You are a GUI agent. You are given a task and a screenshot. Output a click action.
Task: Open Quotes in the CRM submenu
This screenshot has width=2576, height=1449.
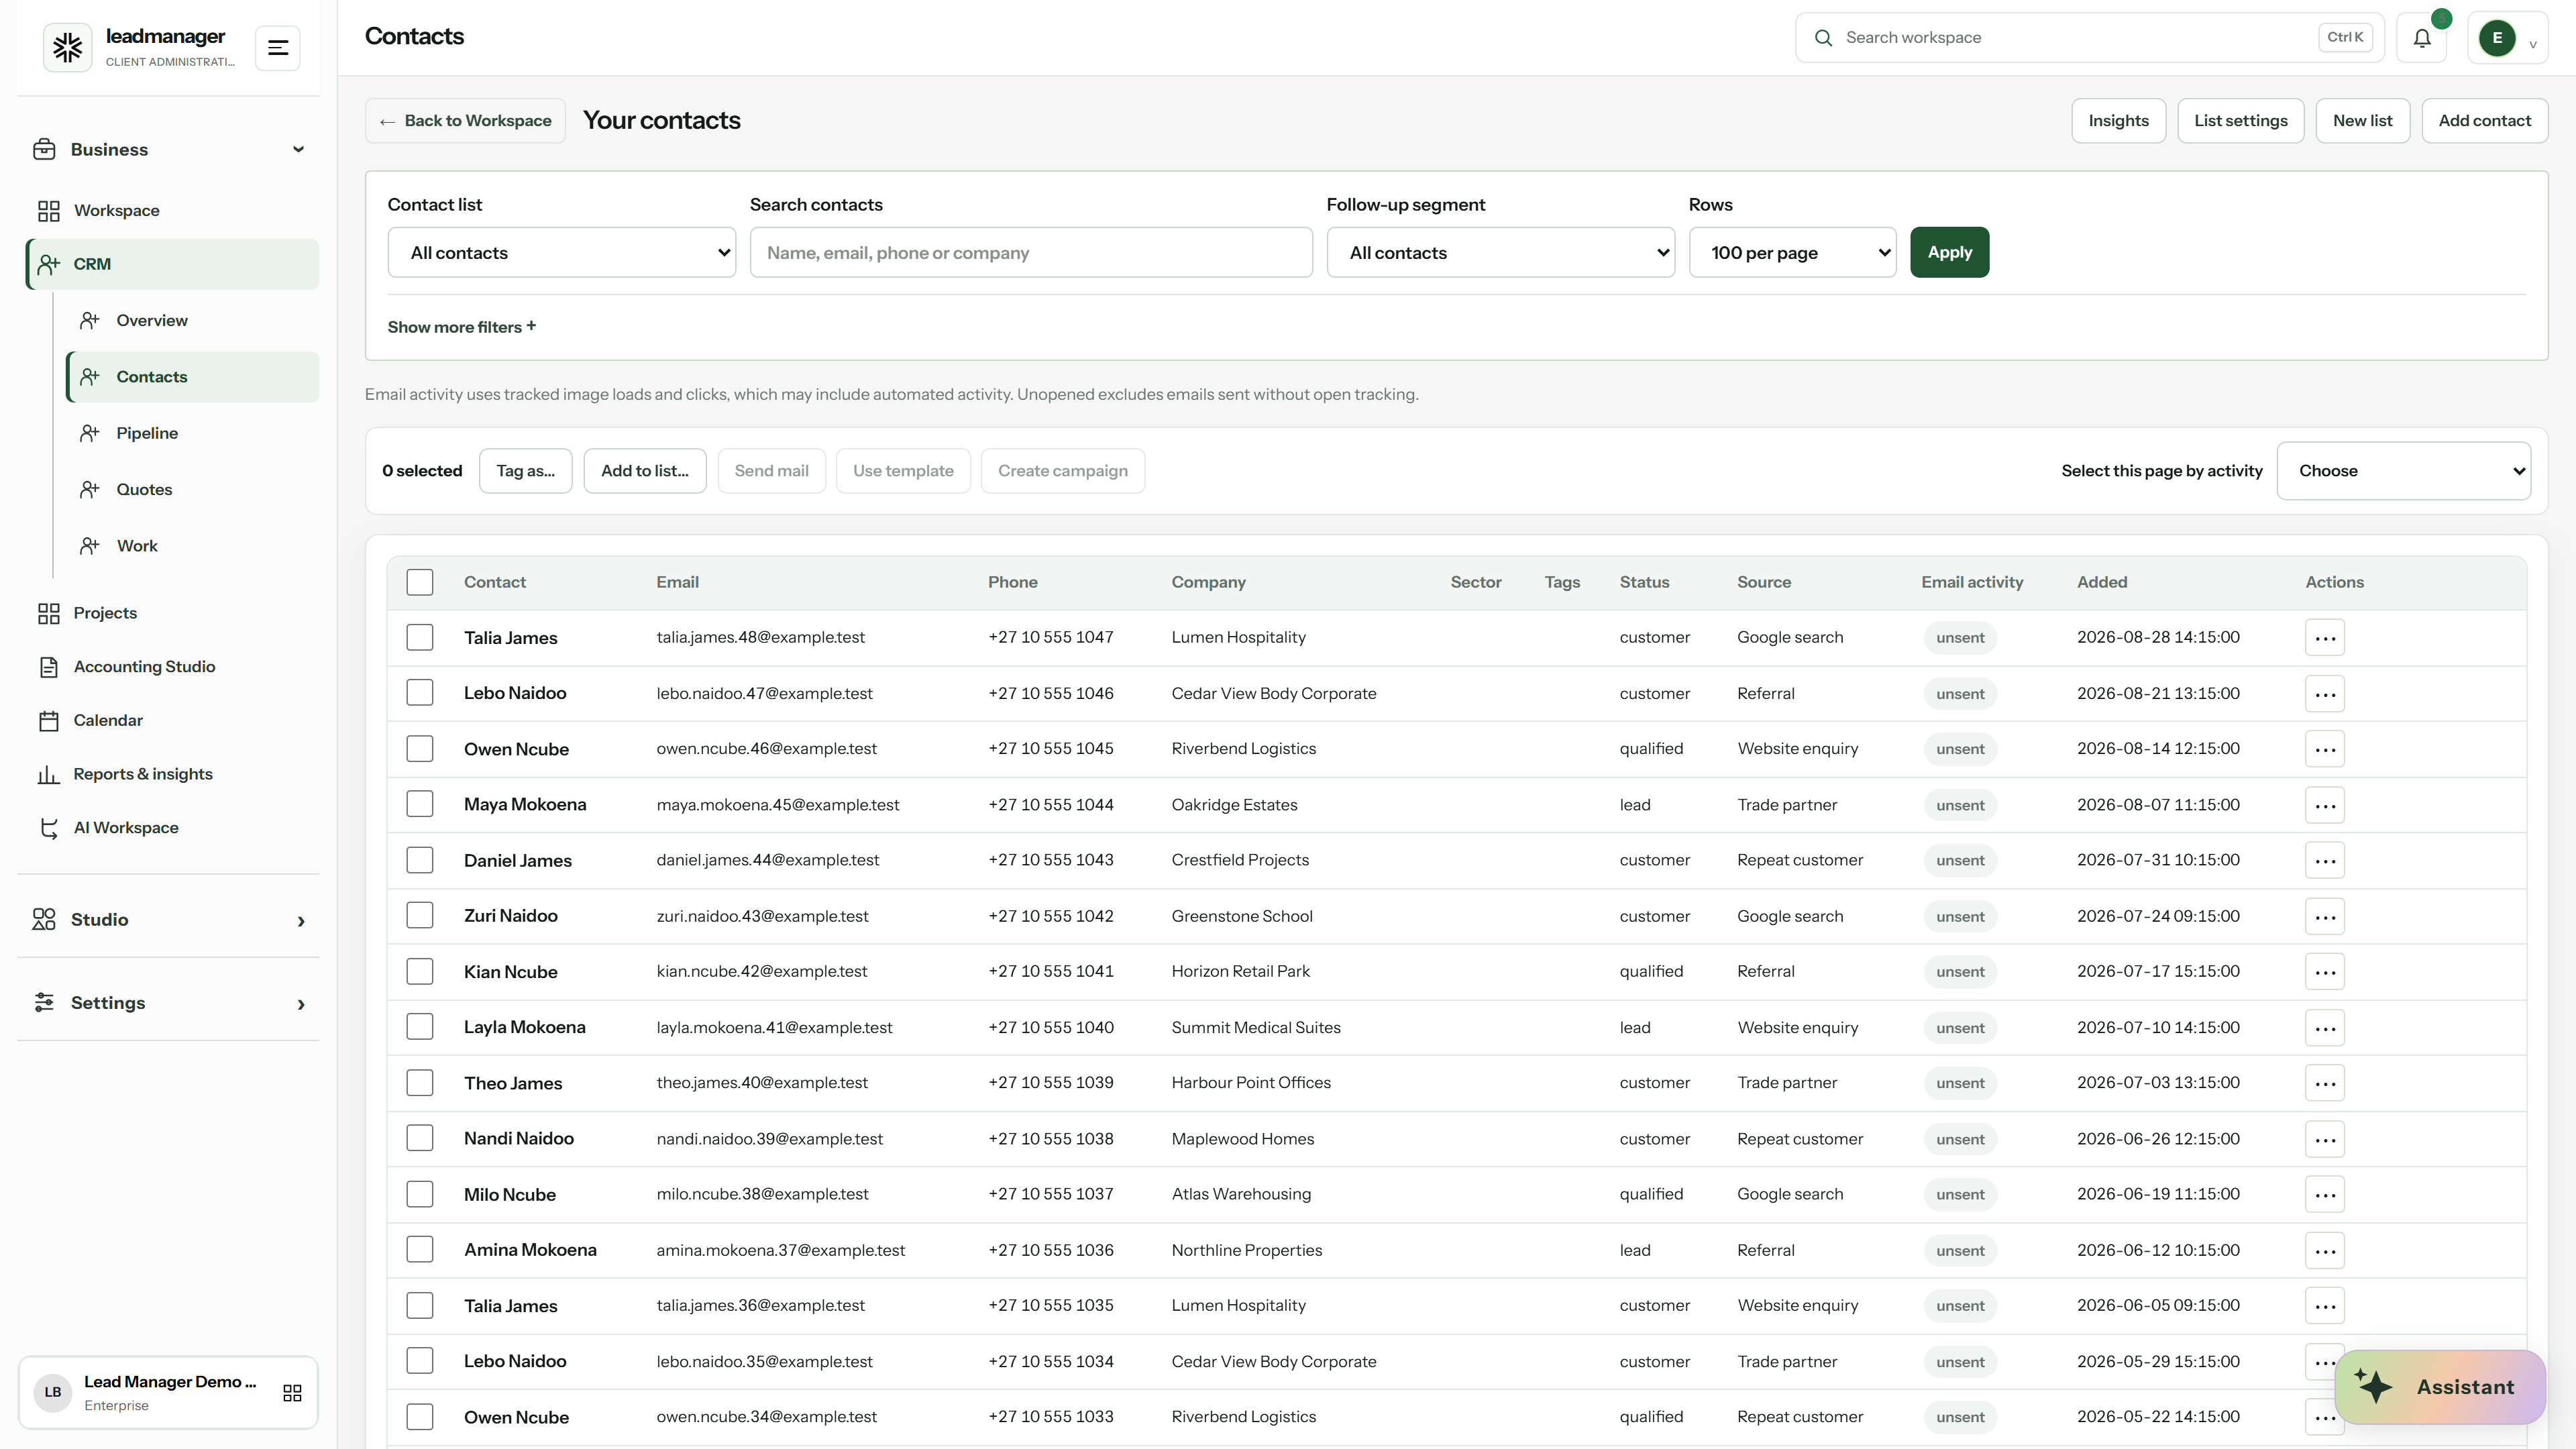pos(193,490)
